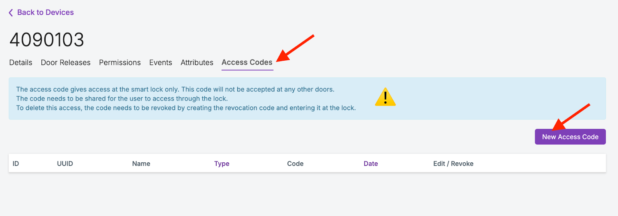Click the Code column header

click(295, 164)
